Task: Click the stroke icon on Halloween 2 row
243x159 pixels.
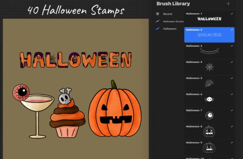Action: tap(232, 30)
